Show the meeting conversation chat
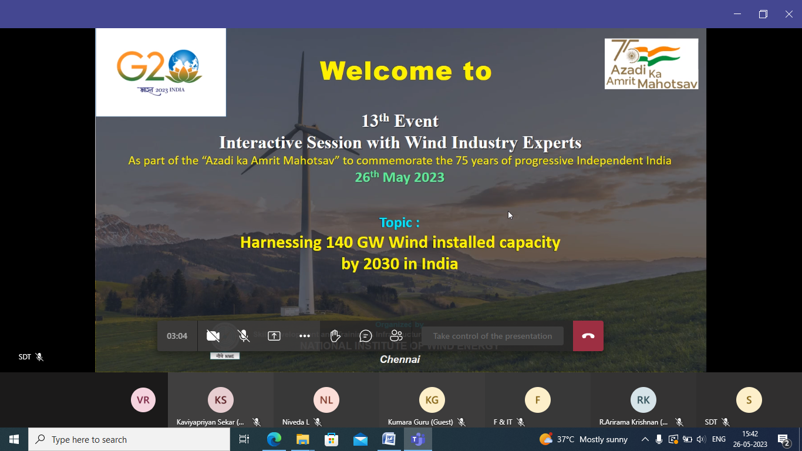The height and width of the screenshot is (451, 802). 366,336
